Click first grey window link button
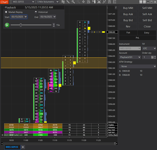The width and height of the screenshot is (157, 150). click(x=141, y=2)
